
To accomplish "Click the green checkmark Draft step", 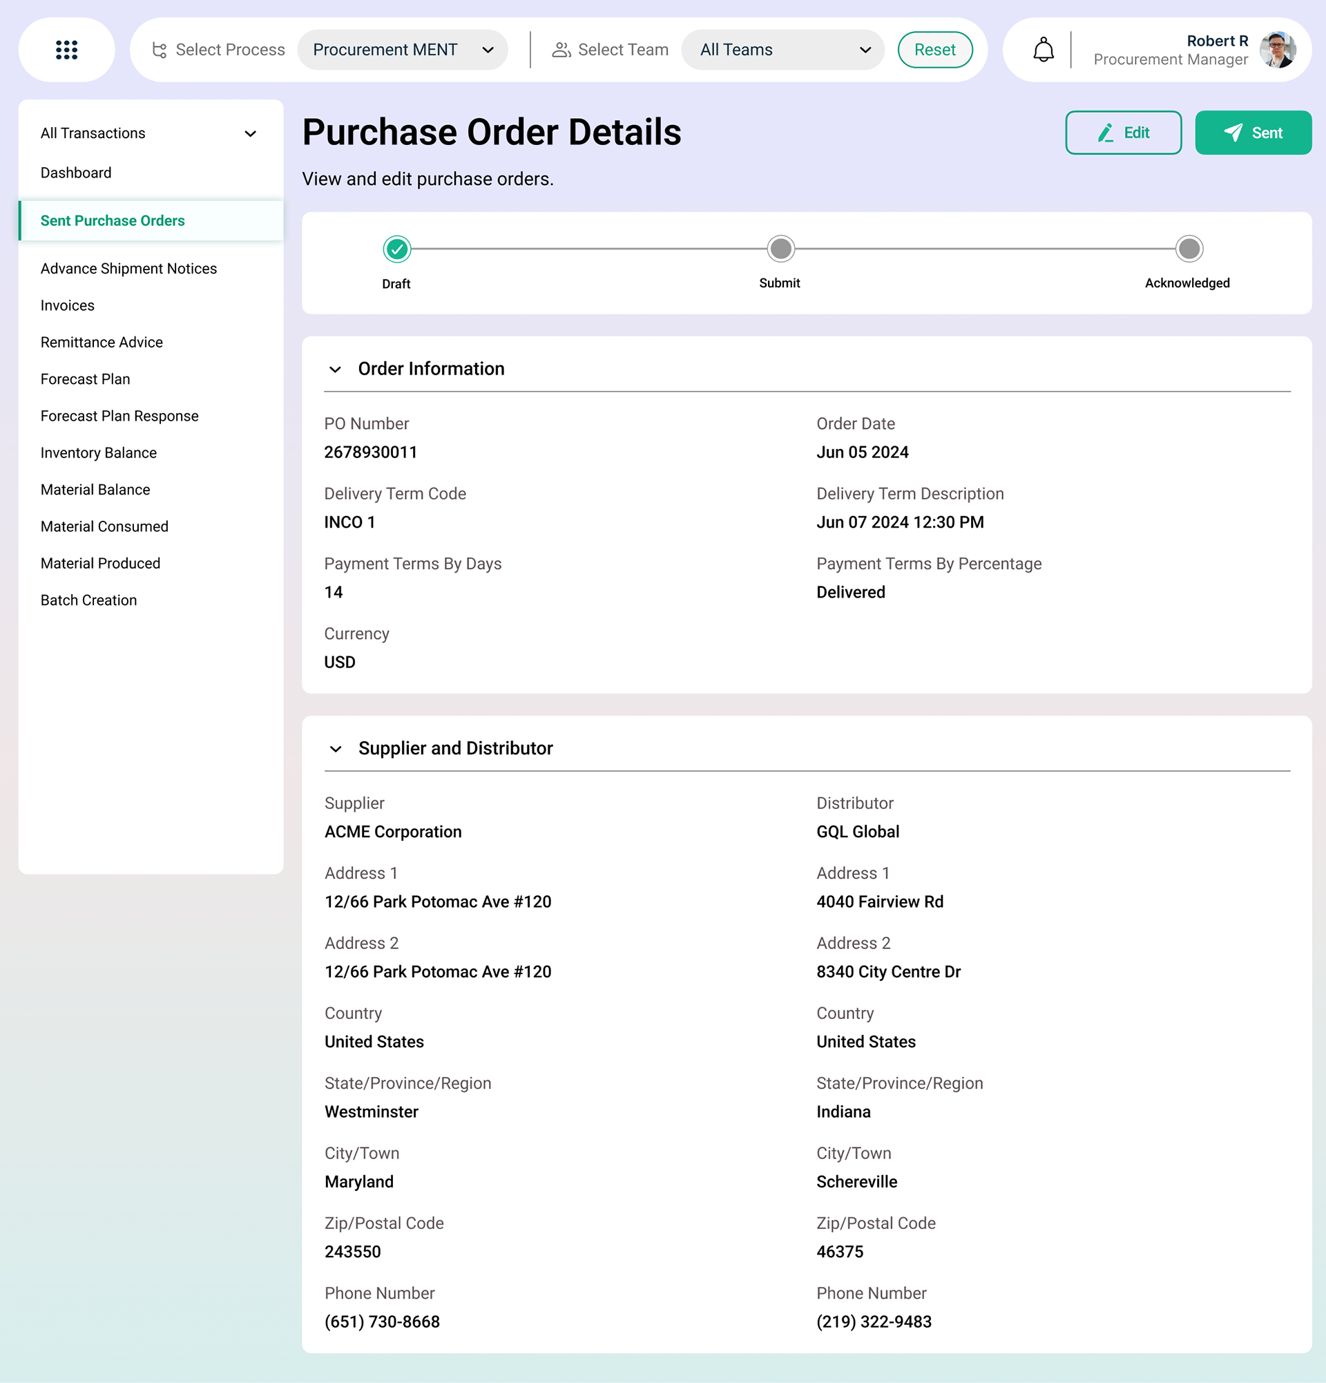I will tap(397, 249).
